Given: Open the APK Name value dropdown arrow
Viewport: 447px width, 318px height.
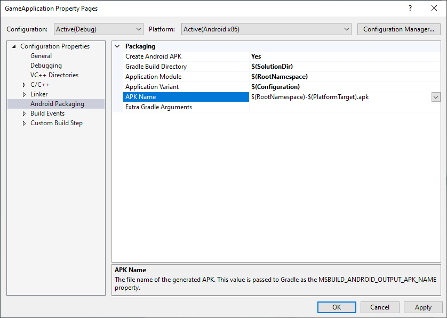Looking at the screenshot, I should click(436, 97).
